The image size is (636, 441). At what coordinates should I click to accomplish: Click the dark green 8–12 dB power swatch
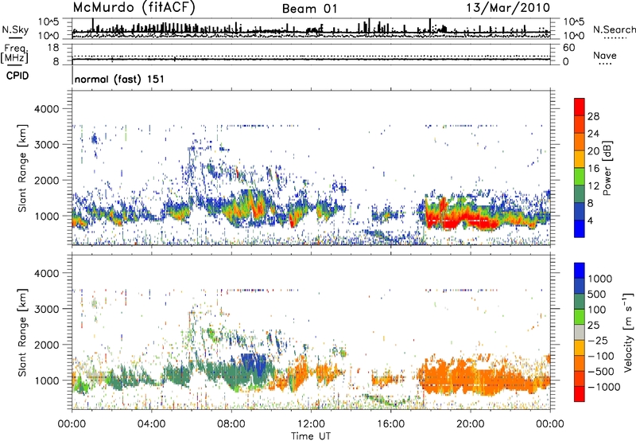tap(580, 193)
